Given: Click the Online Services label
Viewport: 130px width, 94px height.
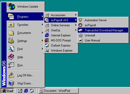Looking at the screenshot, I should pos(60,25).
